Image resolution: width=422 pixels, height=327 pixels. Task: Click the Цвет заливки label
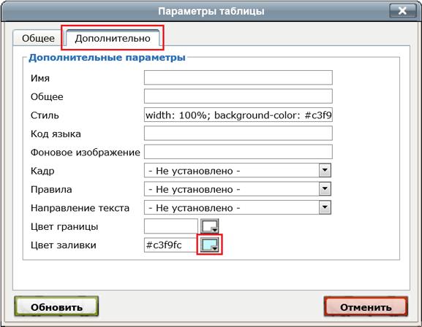[x=63, y=245]
